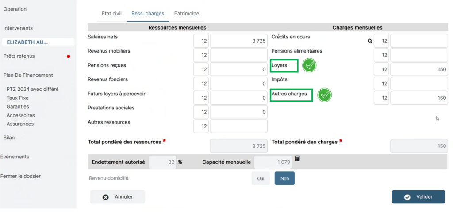
Task: Click the Annuler button
Action: click(x=118, y=196)
